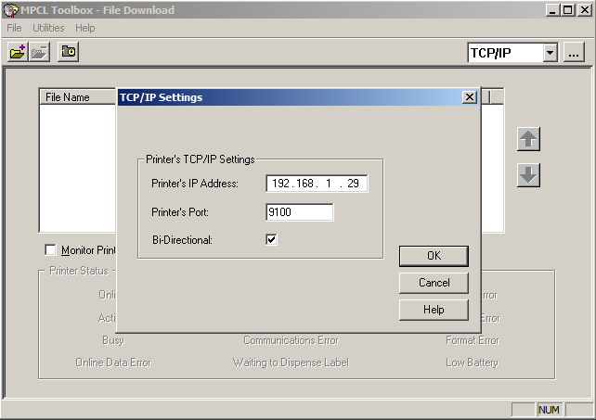Click the NUM indicator in status bar

[549, 410]
